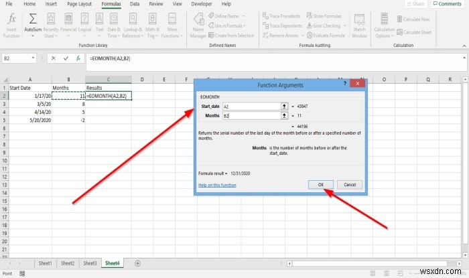The image size is (469, 278).
Task: Switch to the Page Layout tab
Action: point(79,4)
